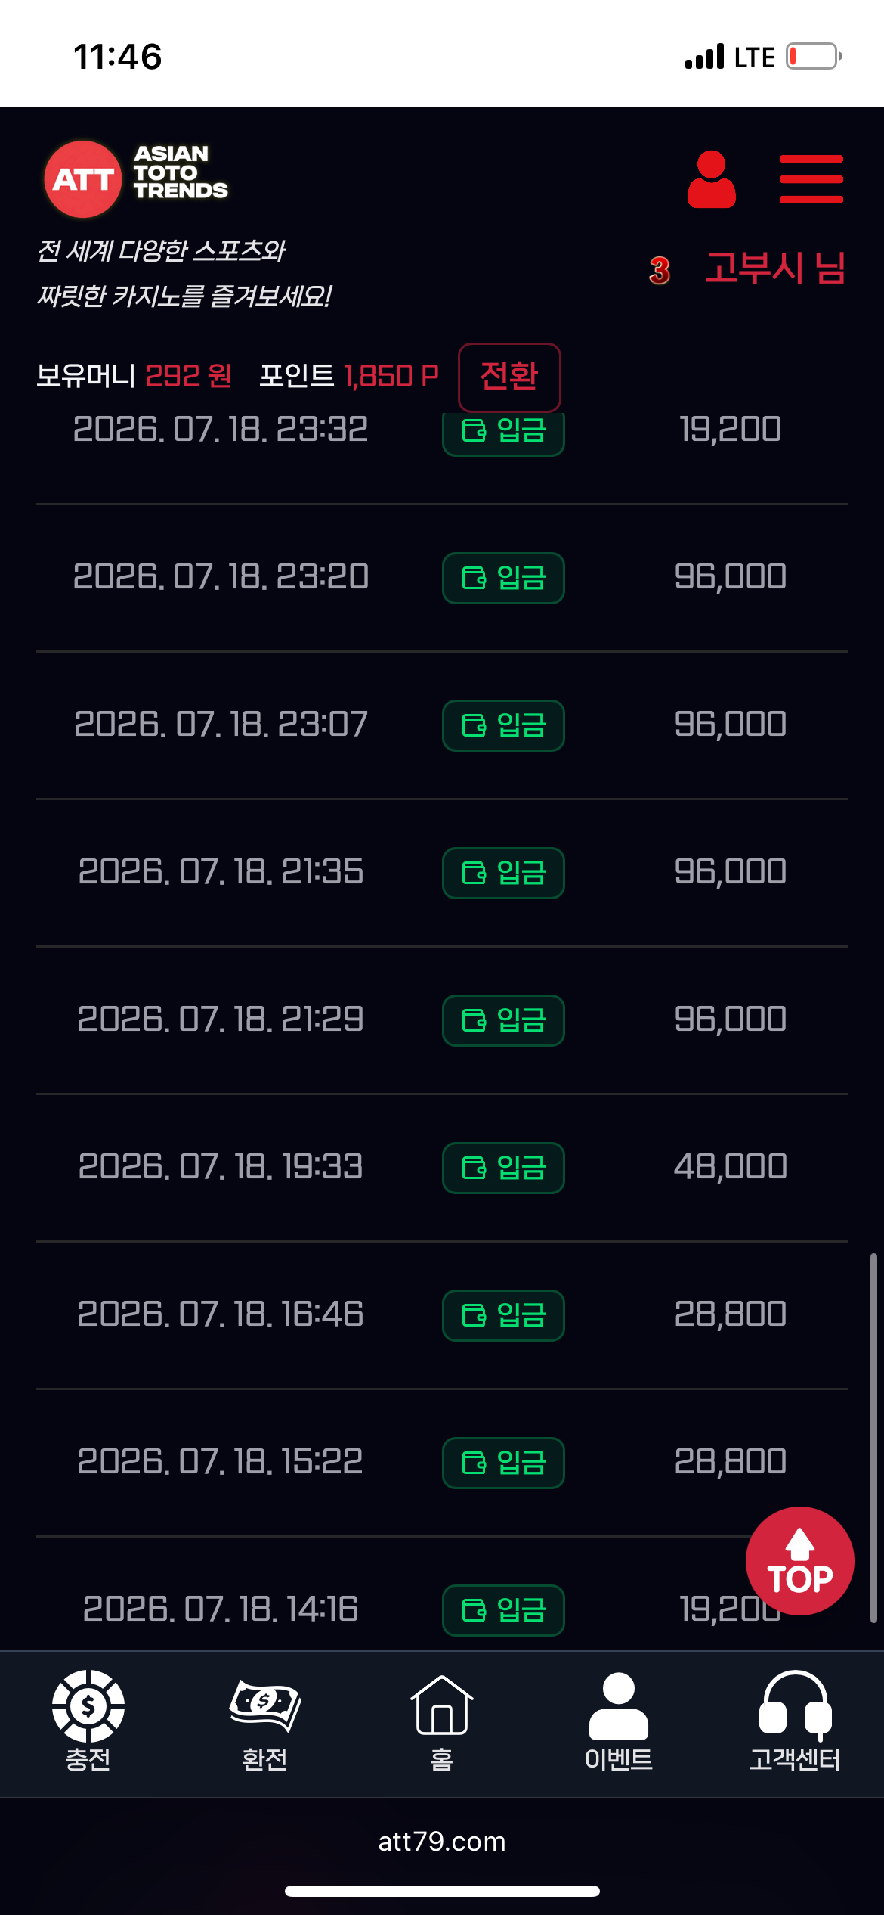The width and height of the screenshot is (884, 1915).
Task: Tap the 입금 badge for 19:33 entry
Action: coord(503,1168)
